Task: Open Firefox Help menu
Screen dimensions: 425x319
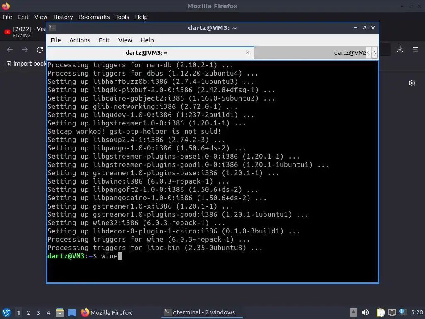Action: coord(141,17)
